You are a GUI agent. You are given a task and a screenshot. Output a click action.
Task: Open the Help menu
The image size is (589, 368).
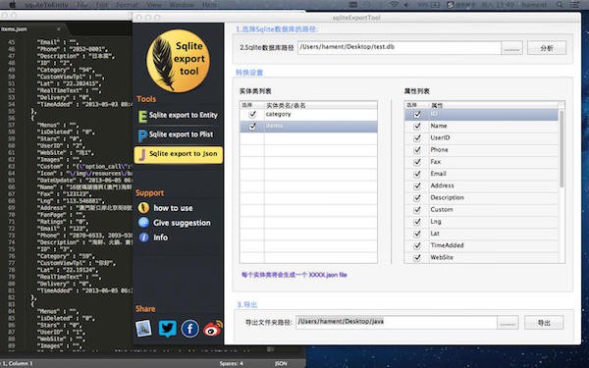(x=209, y=5)
